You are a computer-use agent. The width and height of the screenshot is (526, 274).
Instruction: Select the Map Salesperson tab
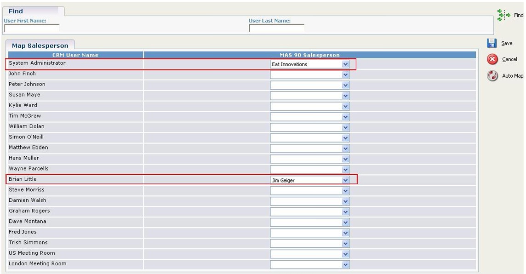[x=40, y=46]
